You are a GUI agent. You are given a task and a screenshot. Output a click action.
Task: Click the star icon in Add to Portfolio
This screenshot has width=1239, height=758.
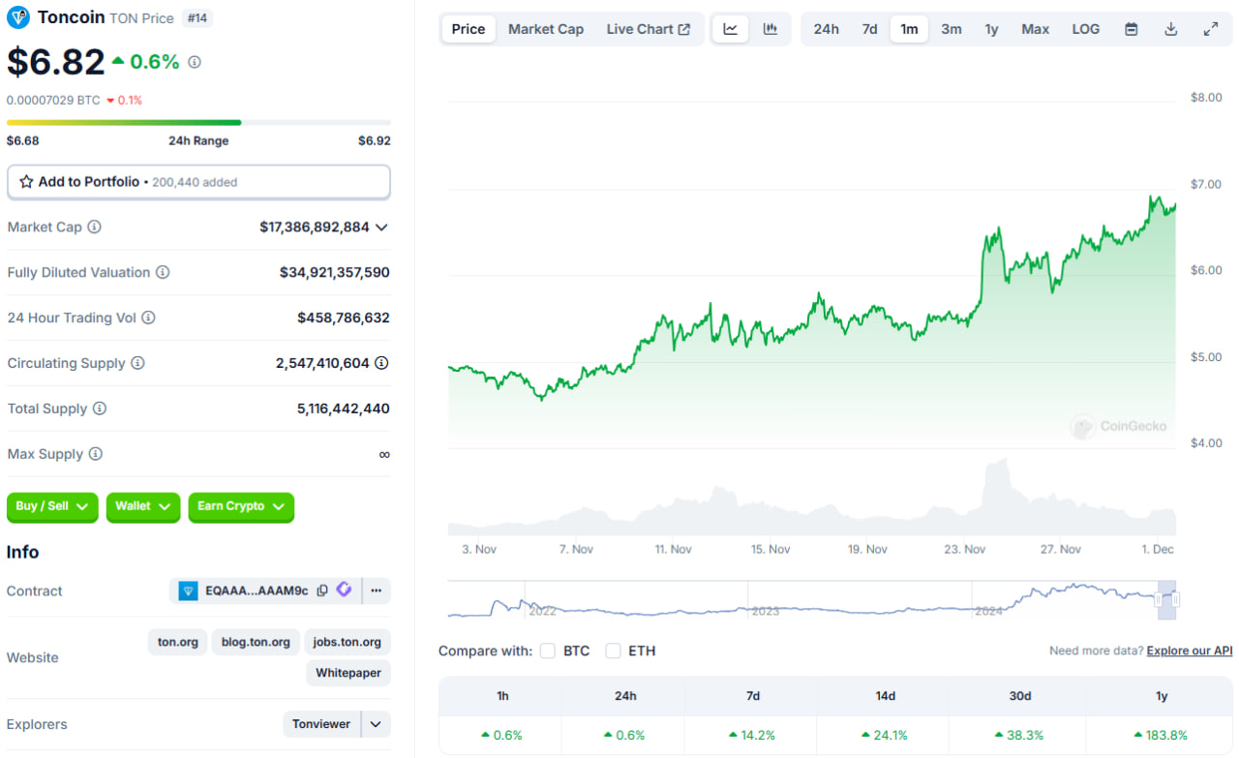tap(27, 182)
